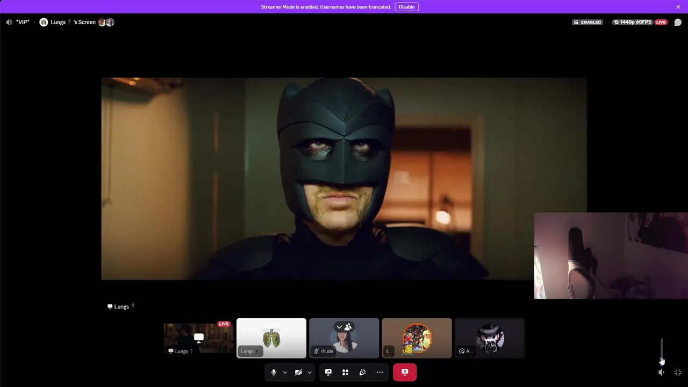Click the speaker icon beside *VIP*

click(x=9, y=22)
